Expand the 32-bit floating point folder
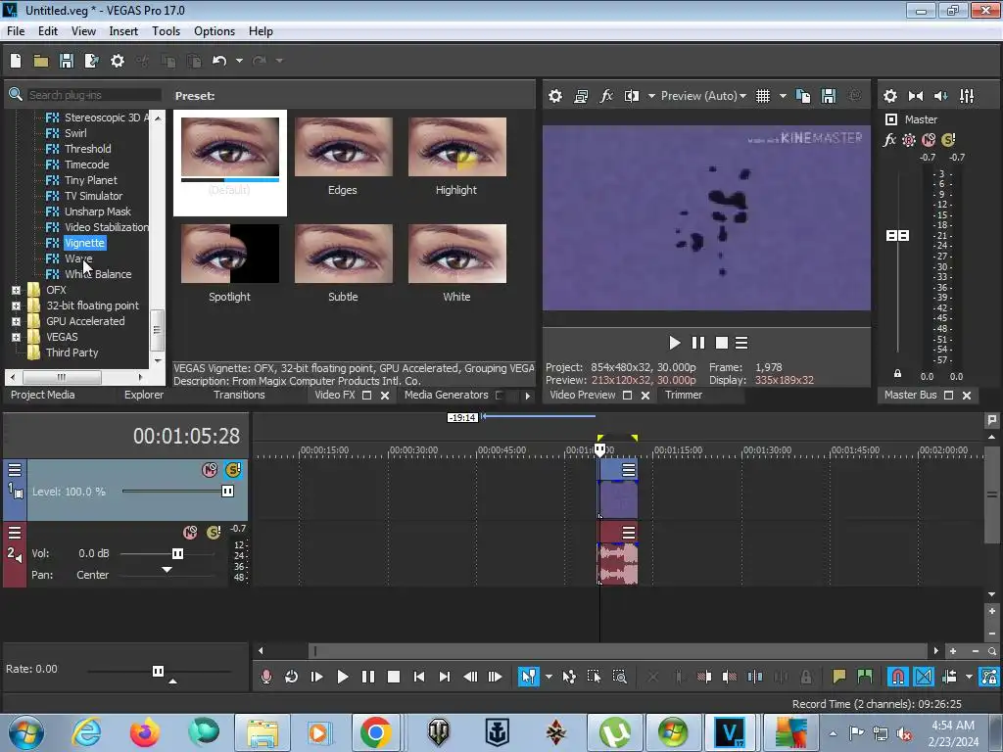 pos(16,305)
